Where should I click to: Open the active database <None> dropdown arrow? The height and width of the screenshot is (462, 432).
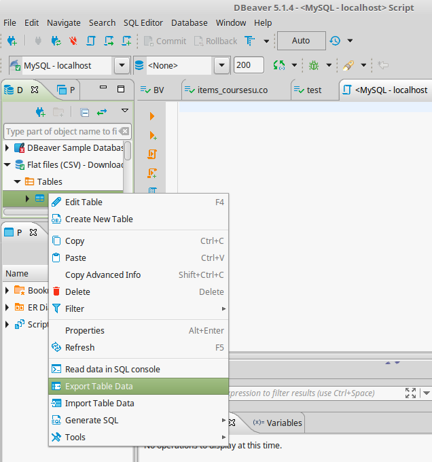221,65
